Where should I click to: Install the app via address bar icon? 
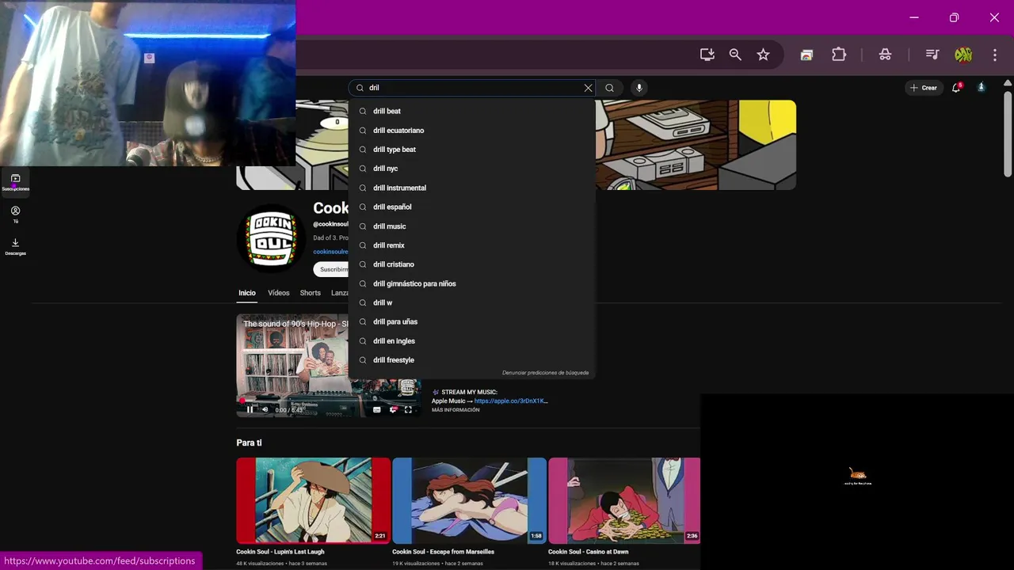click(707, 55)
